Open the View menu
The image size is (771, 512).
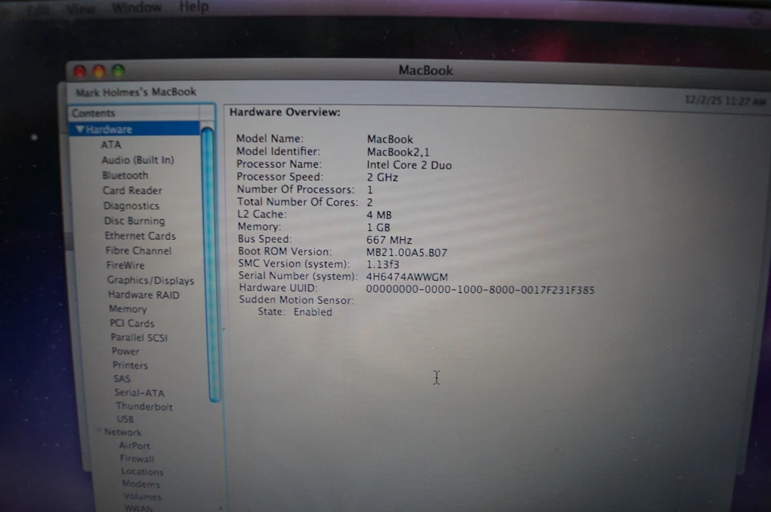coord(80,6)
